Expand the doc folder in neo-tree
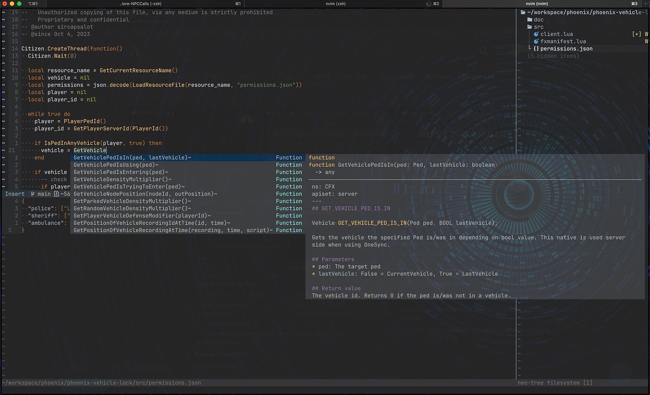650x395 pixels. (x=538, y=19)
